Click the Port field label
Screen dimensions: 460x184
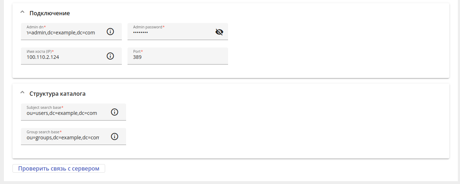(138, 51)
